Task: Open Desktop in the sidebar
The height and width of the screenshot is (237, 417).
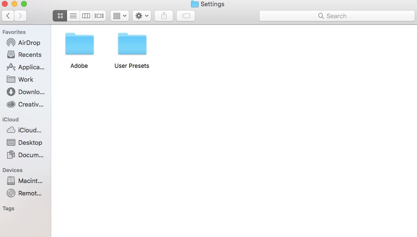Action: pos(25,142)
